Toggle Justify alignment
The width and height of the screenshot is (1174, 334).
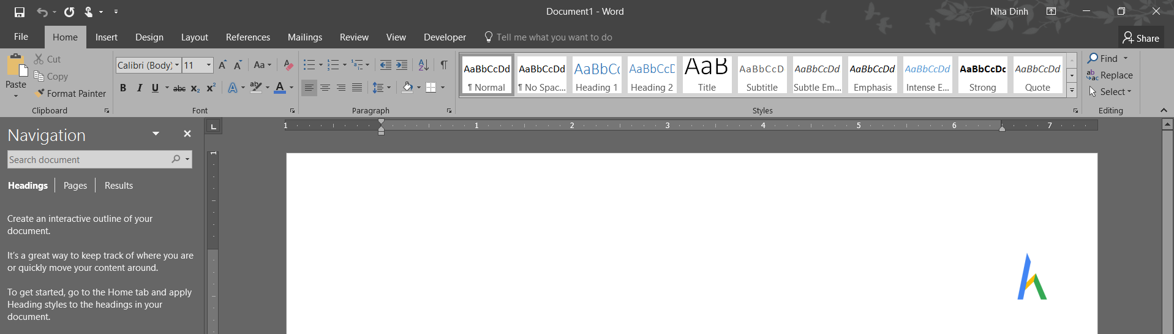click(x=357, y=88)
